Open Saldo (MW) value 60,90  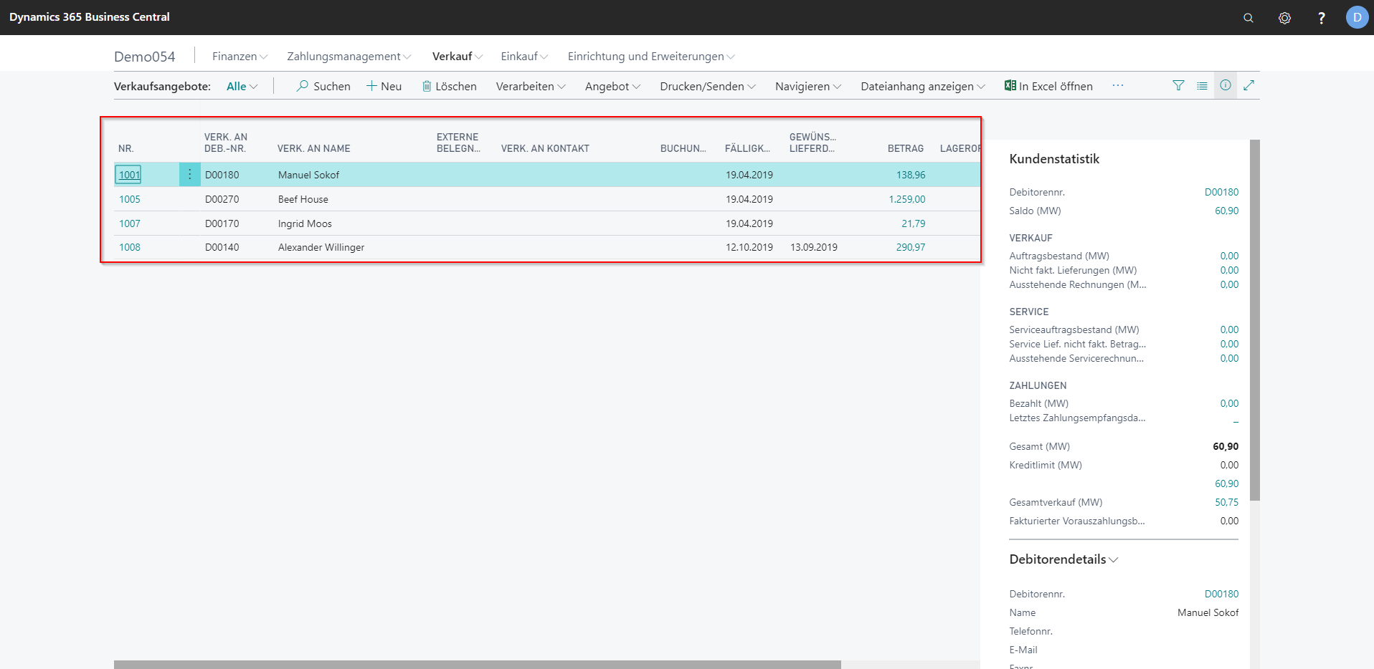[1226, 211]
